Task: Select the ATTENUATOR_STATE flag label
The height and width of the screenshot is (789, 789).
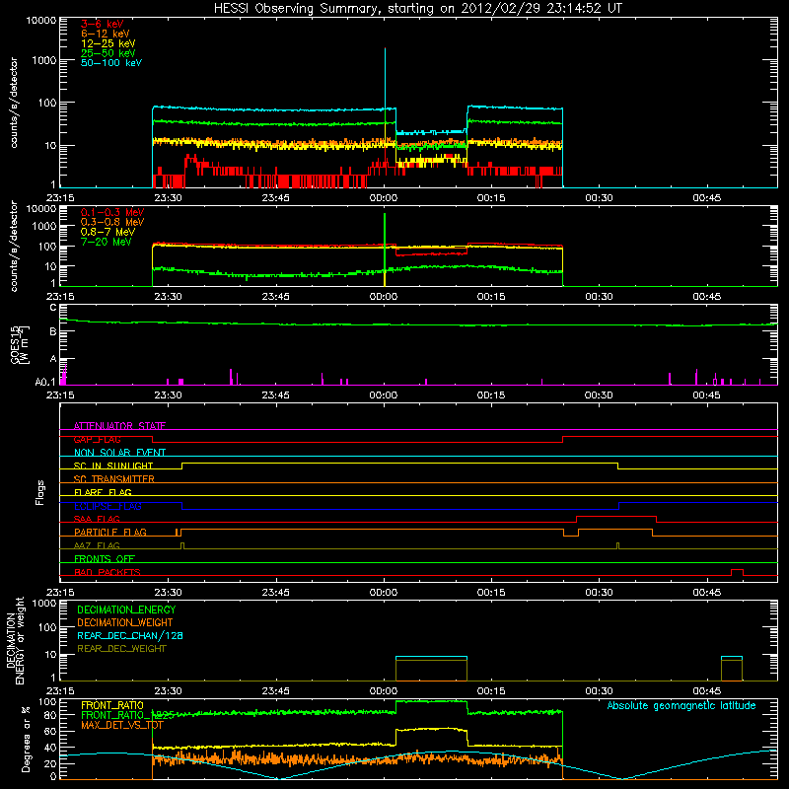Action: (x=119, y=426)
